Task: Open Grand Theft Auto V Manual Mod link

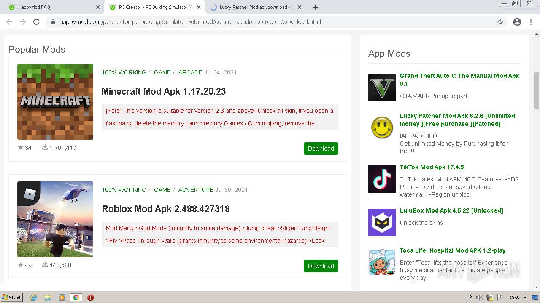Action: pyautogui.click(x=459, y=80)
